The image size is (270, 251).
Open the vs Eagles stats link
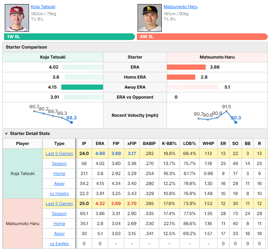point(59,244)
